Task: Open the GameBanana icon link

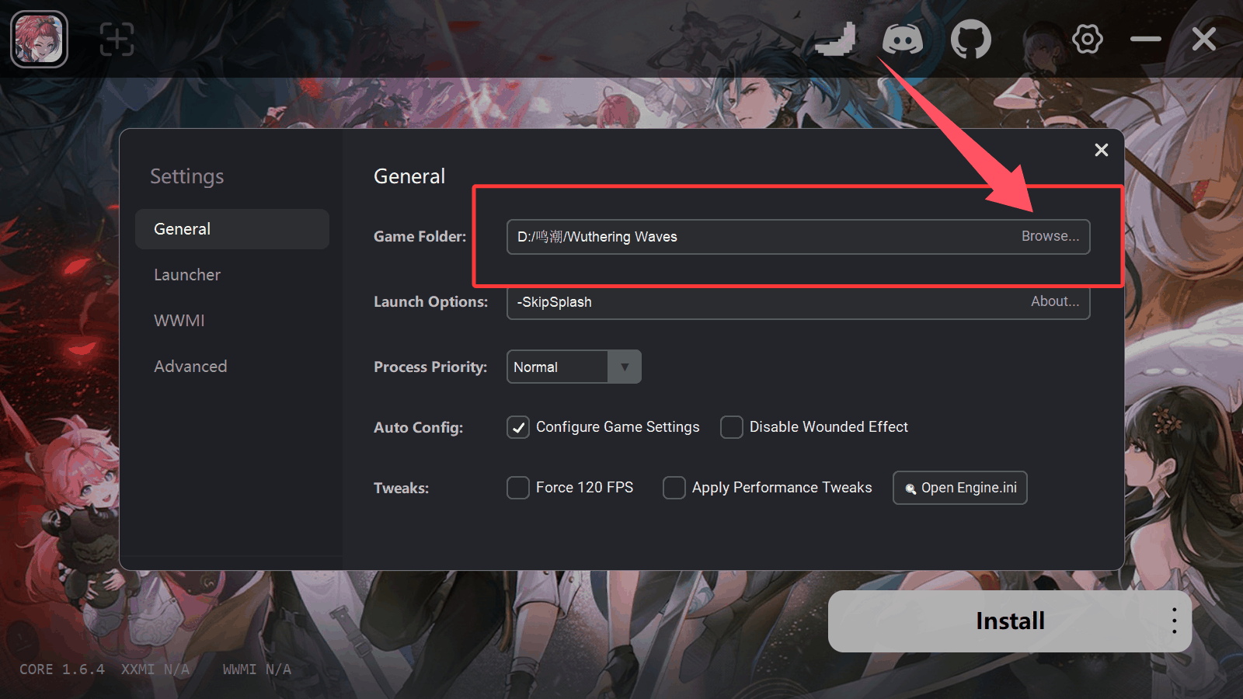Action: click(x=835, y=39)
